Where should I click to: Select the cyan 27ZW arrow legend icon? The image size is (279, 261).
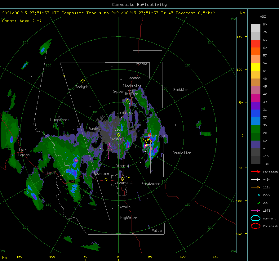(255, 195)
